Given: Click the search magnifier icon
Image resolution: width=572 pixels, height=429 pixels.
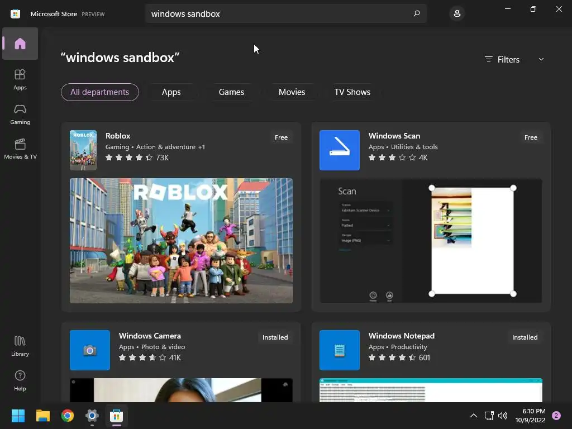Looking at the screenshot, I should click(x=417, y=13).
